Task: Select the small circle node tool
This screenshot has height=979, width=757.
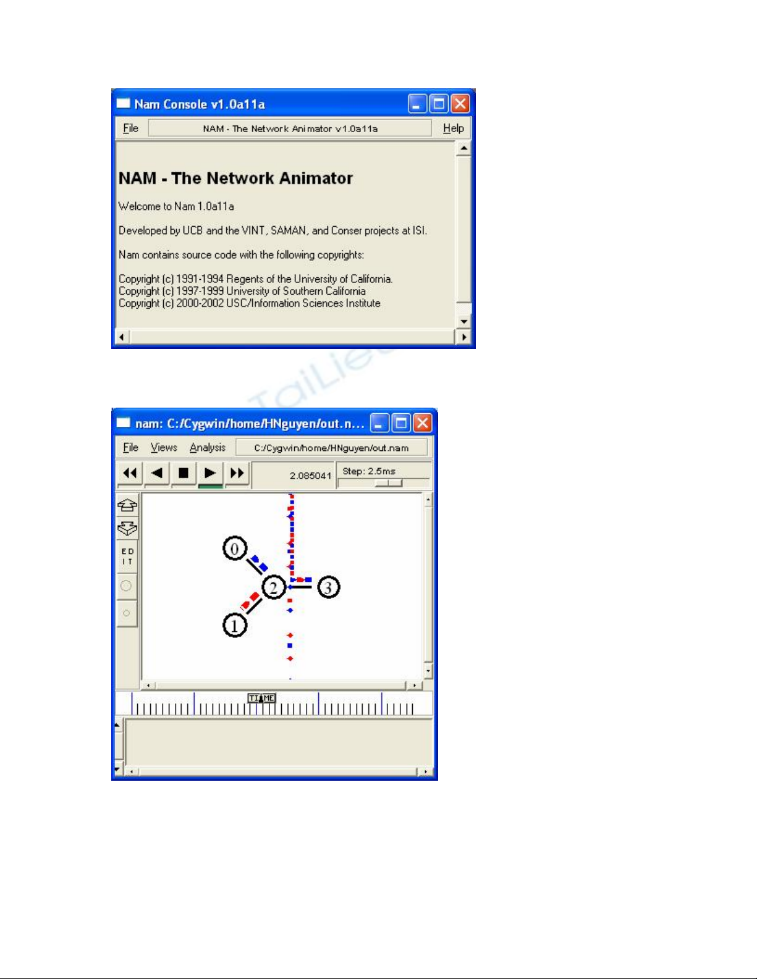Action: [127, 613]
